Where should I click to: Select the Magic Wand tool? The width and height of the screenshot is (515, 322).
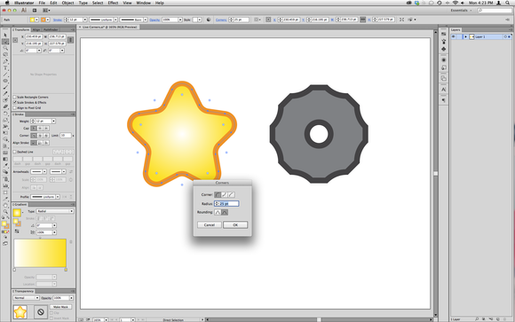[x=5, y=48]
